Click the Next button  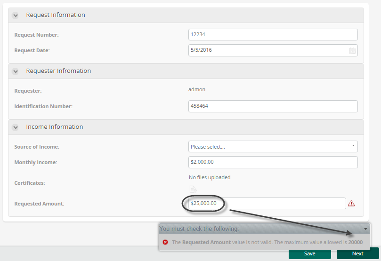[x=357, y=254]
